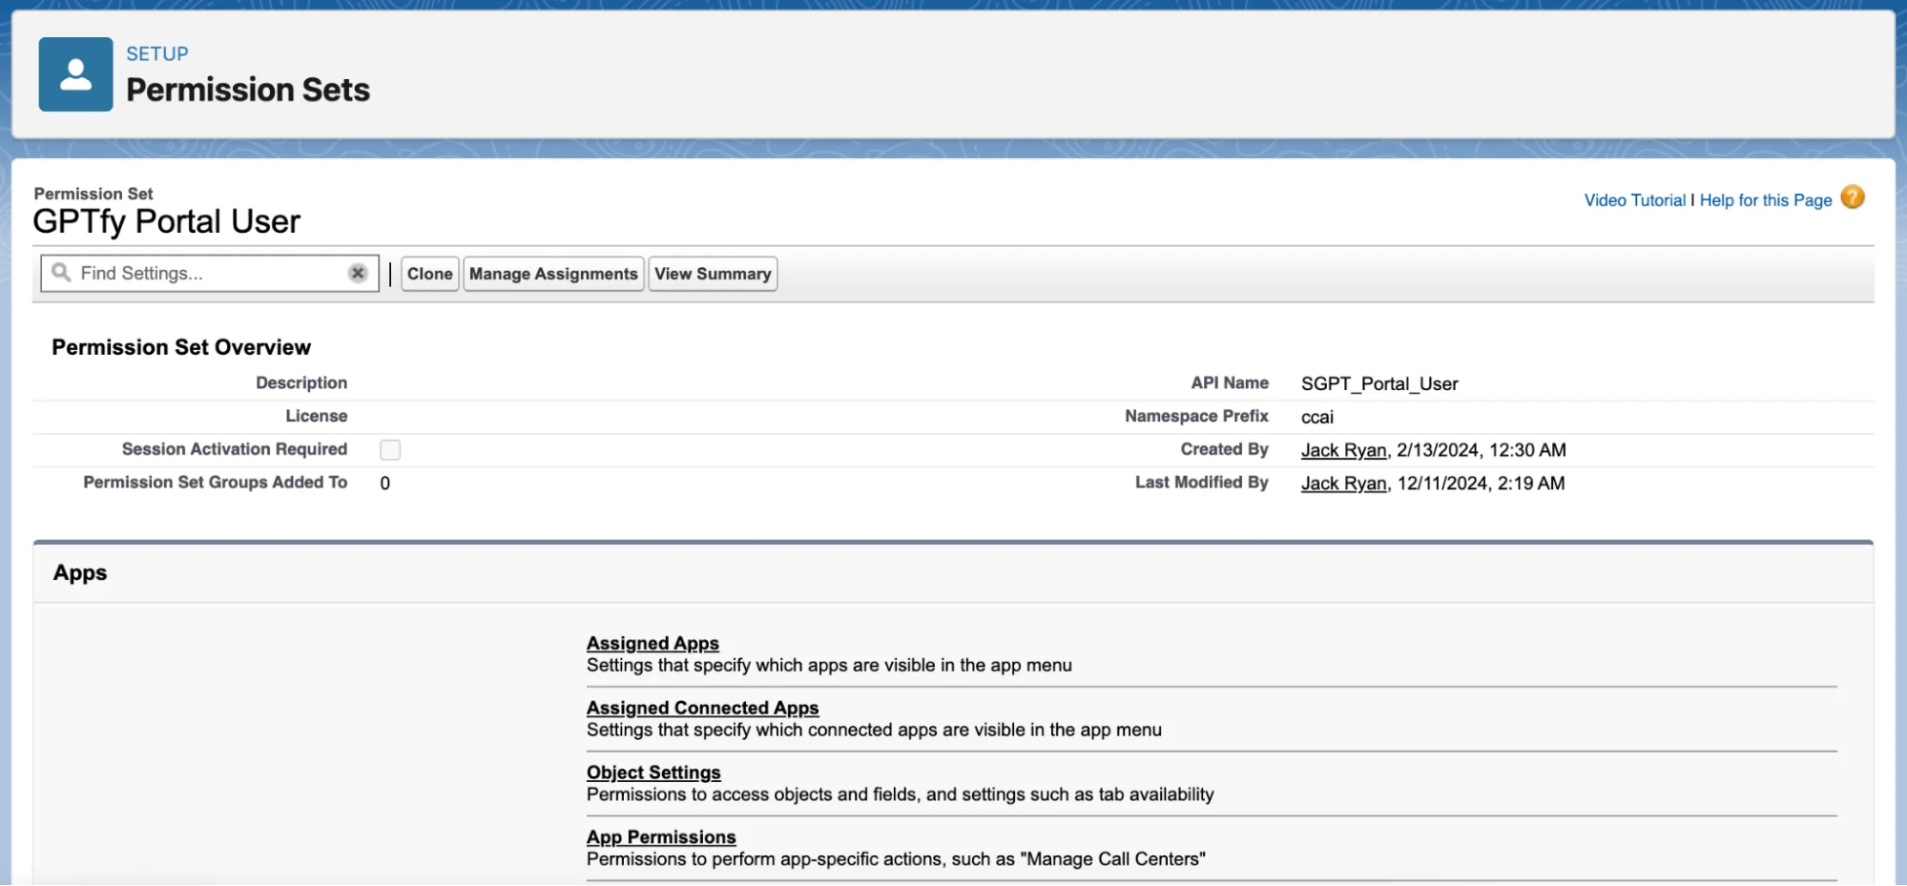Screen dimensions: 1907x886
Task: Click the SGPT_Portal_User API name value
Action: pos(1378,383)
